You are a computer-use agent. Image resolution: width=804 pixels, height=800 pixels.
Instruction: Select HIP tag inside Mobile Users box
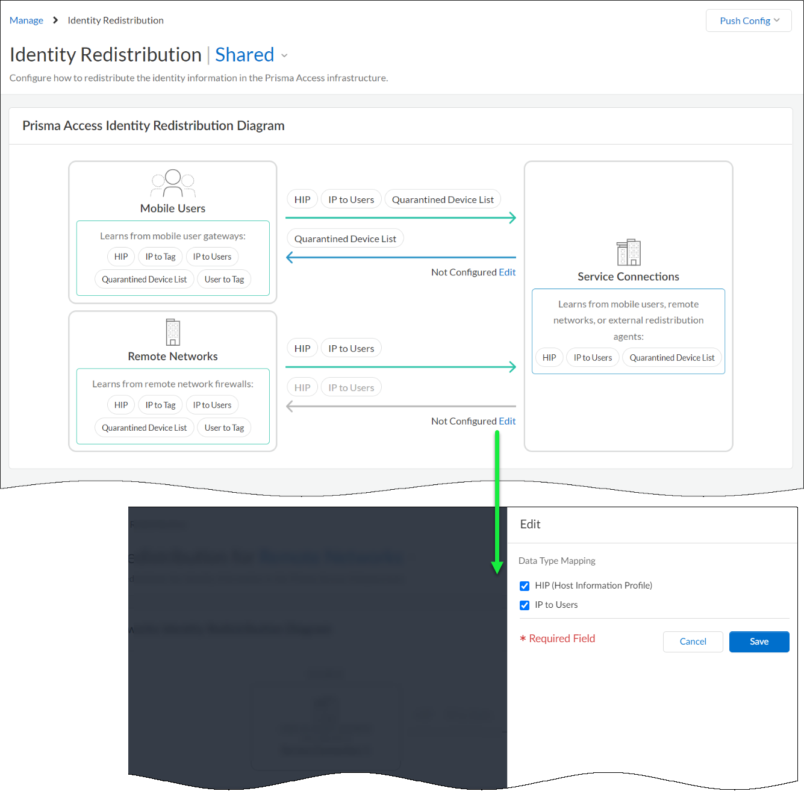(121, 257)
